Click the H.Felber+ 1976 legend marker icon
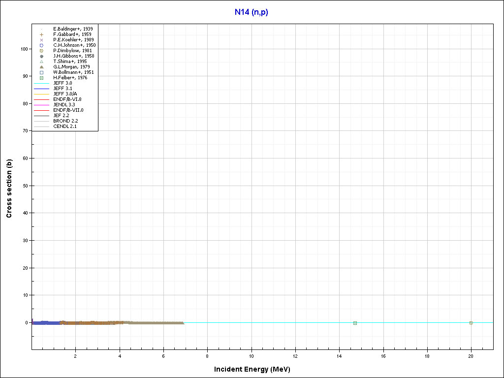Screen dimensions: 504x378 [x=42, y=78]
